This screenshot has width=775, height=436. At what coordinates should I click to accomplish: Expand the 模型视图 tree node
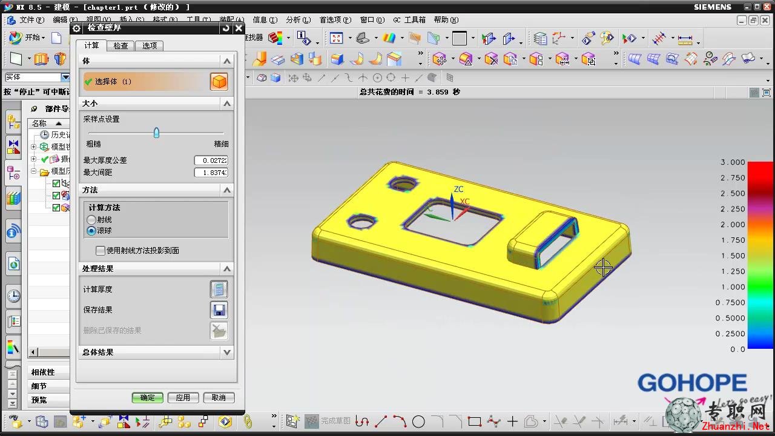[34, 147]
